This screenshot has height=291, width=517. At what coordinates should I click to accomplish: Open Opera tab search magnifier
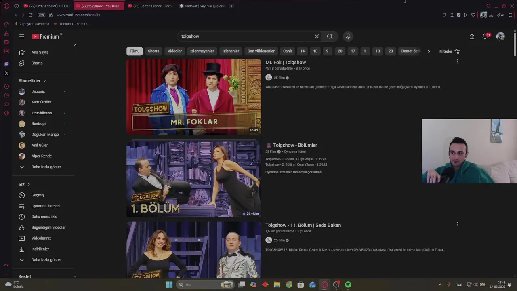(x=488, y=6)
